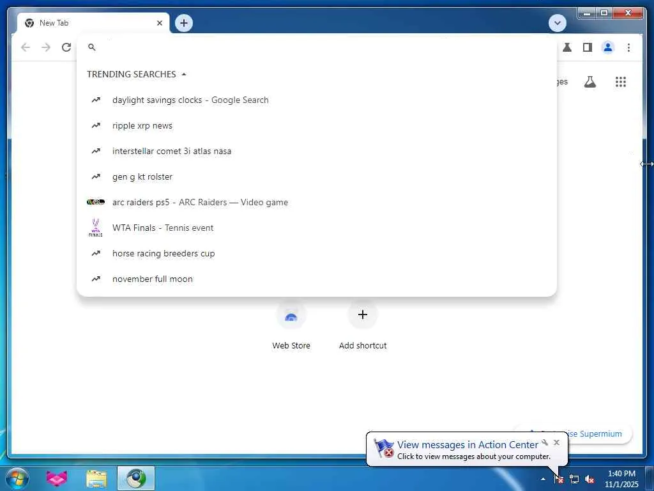Image resolution: width=654 pixels, height=491 pixels.
Task: Select suggestion november full moon
Action: 317,279
